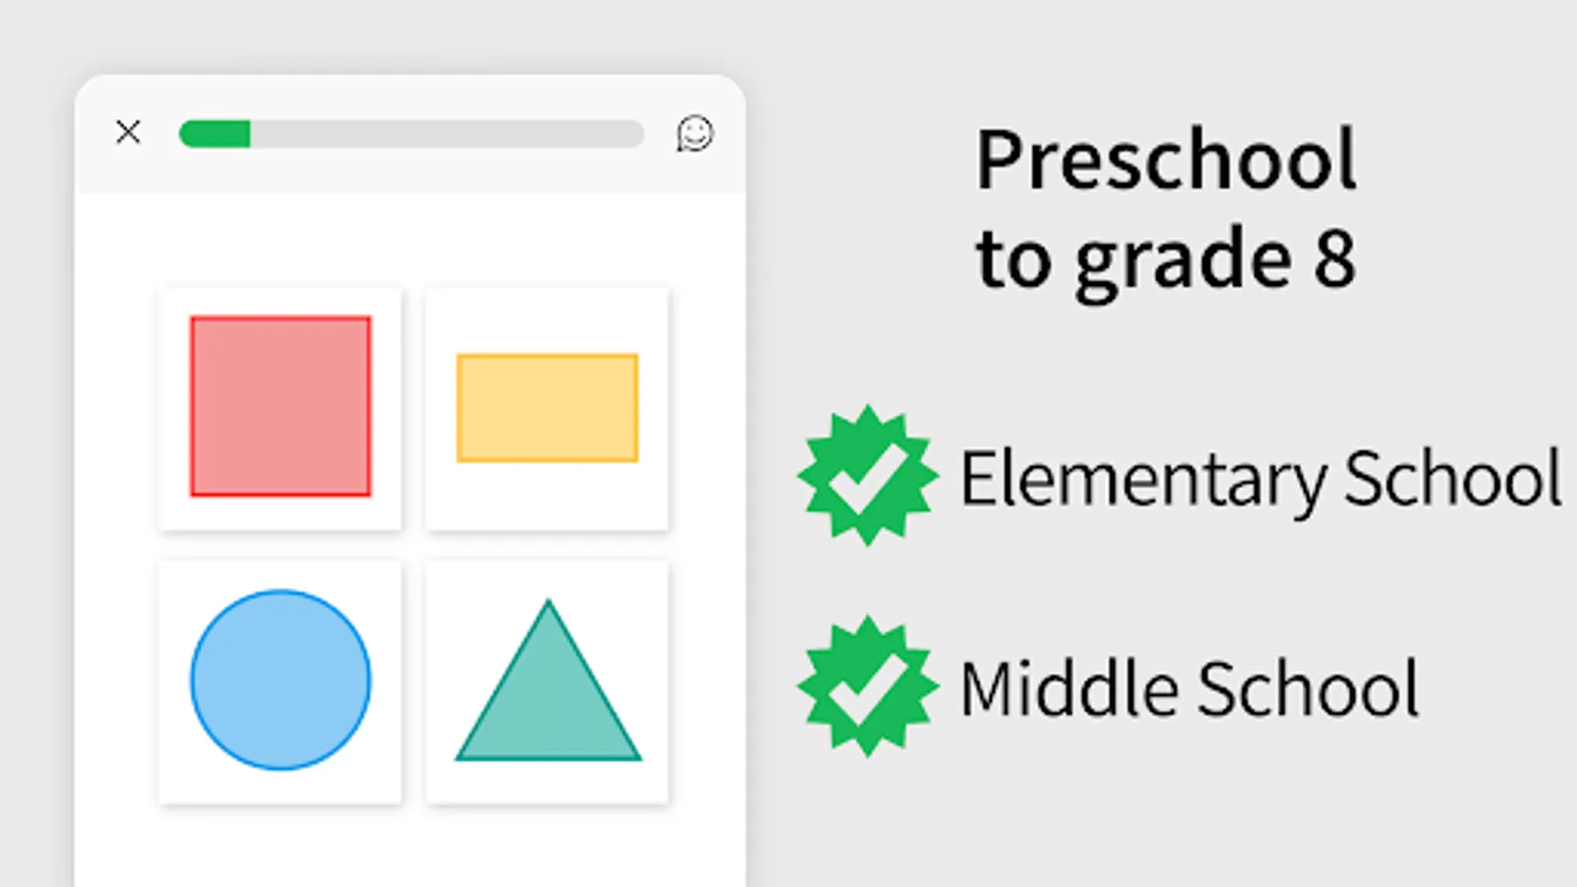Select the red square answer card
The height and width of the screenshot is (887, 1577).
tap(280, 408)
